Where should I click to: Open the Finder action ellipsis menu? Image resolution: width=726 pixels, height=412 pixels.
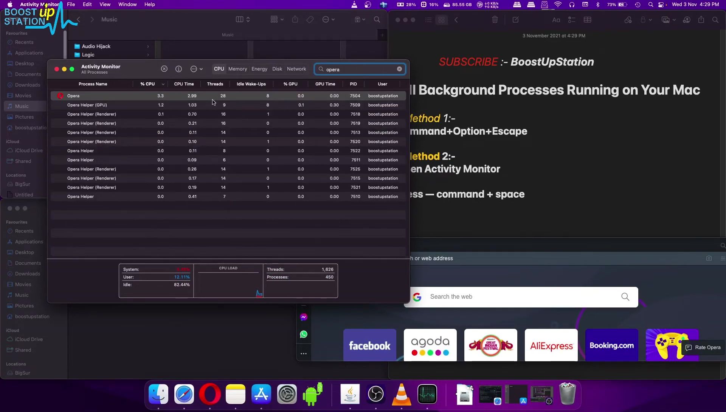328,20
